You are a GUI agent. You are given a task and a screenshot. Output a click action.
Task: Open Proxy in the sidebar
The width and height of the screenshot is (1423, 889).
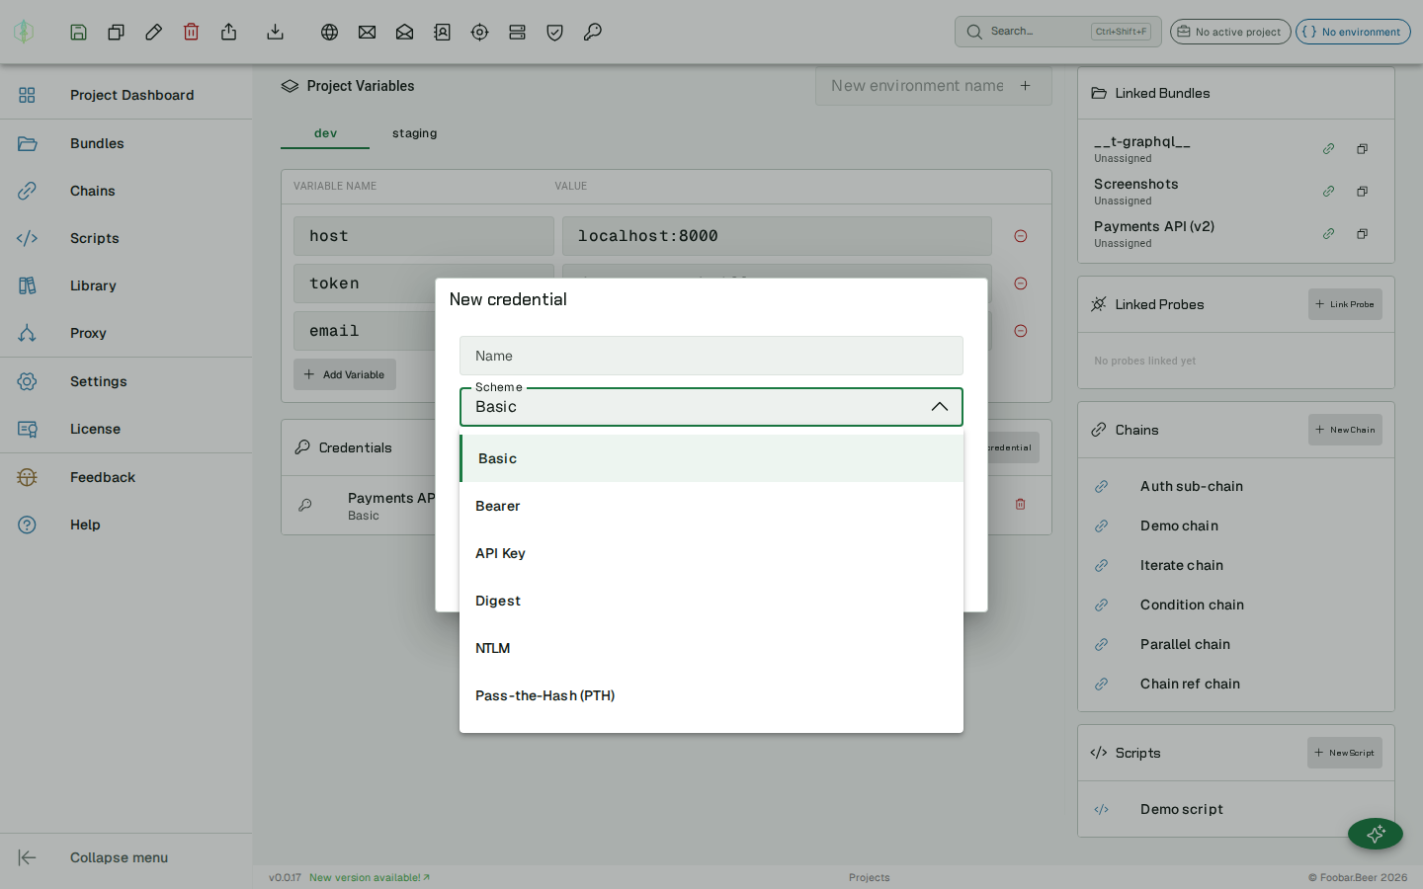(126, 333)
